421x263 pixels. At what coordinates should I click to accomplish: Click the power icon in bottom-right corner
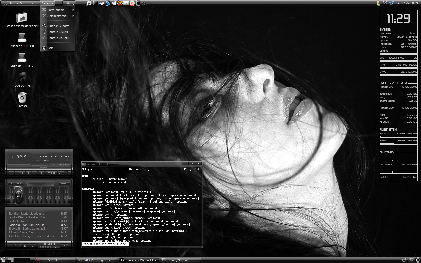tap(418, 260)
